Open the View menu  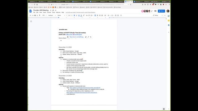(41, 12)
